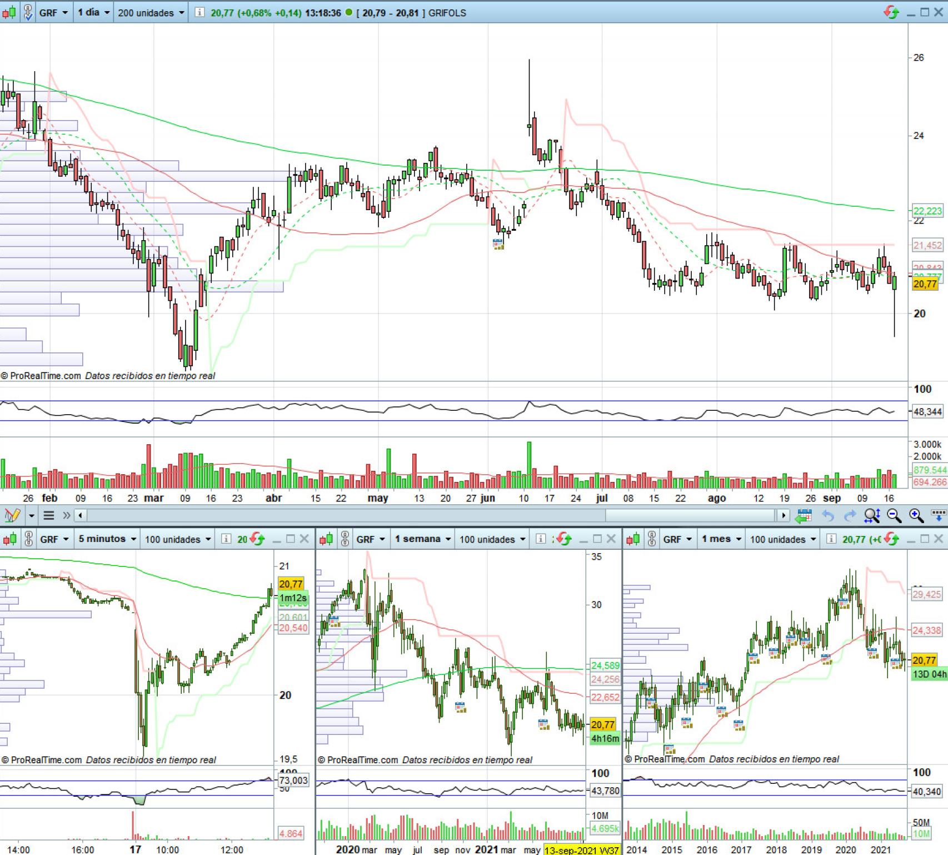Open the '1 día' timeframe dropdown

[93, 12]
